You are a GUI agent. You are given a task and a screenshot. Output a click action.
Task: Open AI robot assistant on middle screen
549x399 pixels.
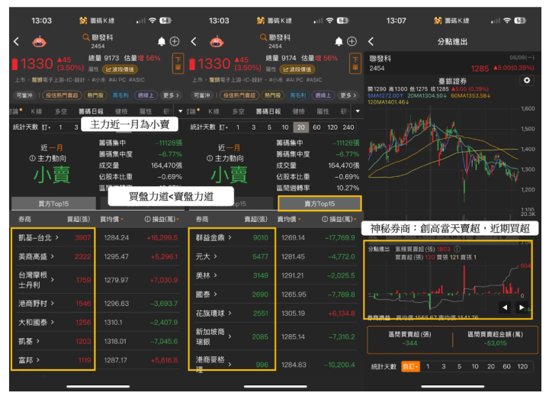point(217,41)
